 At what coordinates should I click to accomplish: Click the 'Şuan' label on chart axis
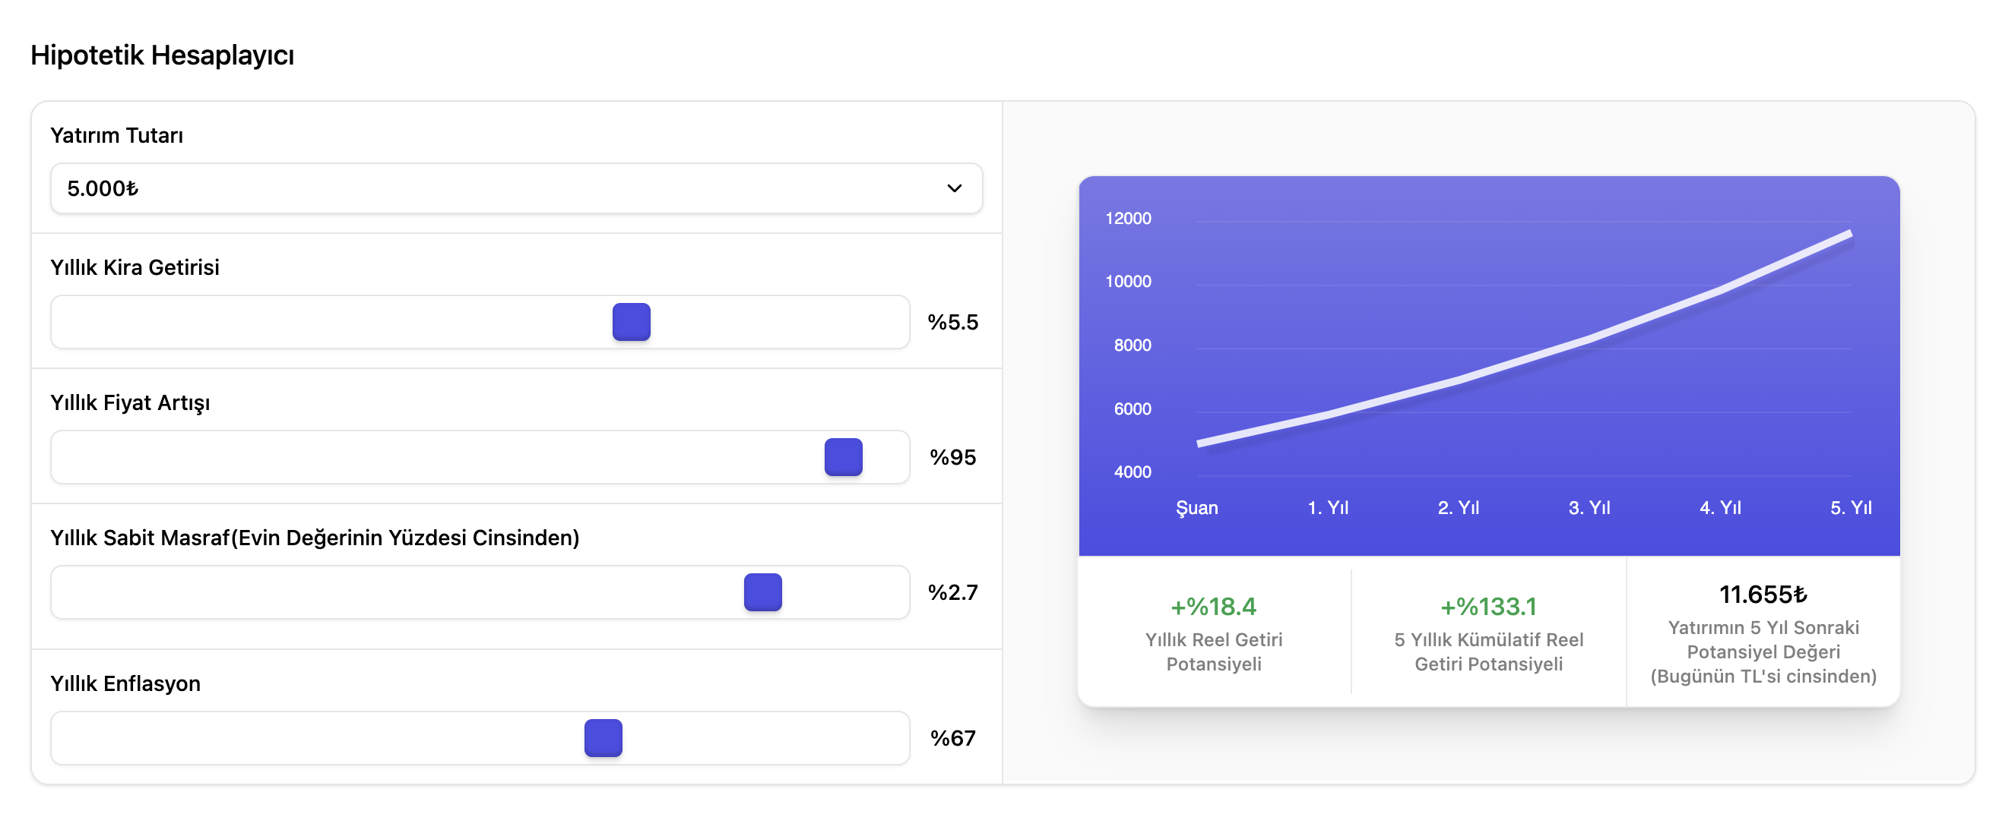pos(1196,508)
